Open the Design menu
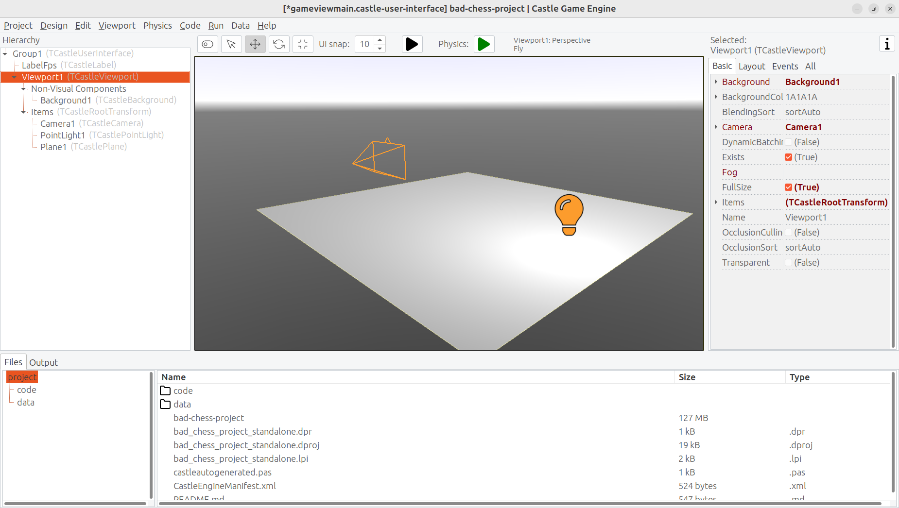The image size is (899, 508). coord(54,26)
